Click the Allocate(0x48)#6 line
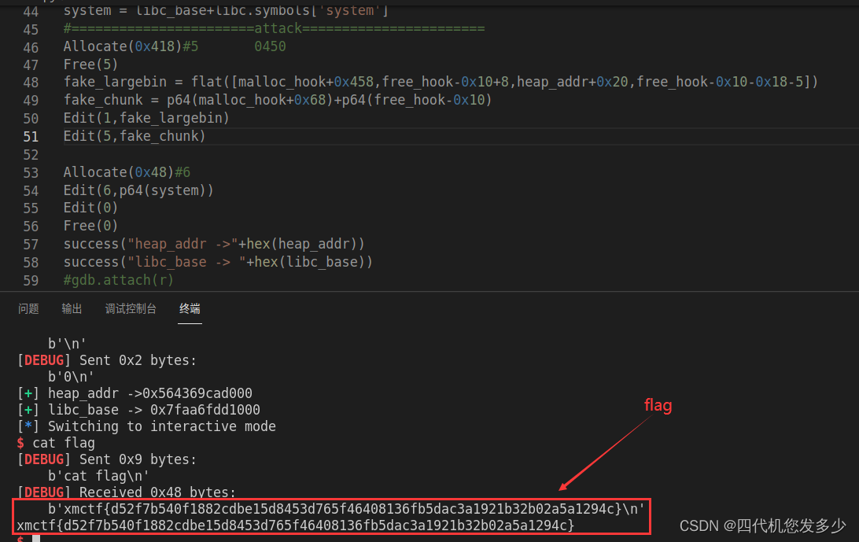 (x=127, y=172)
